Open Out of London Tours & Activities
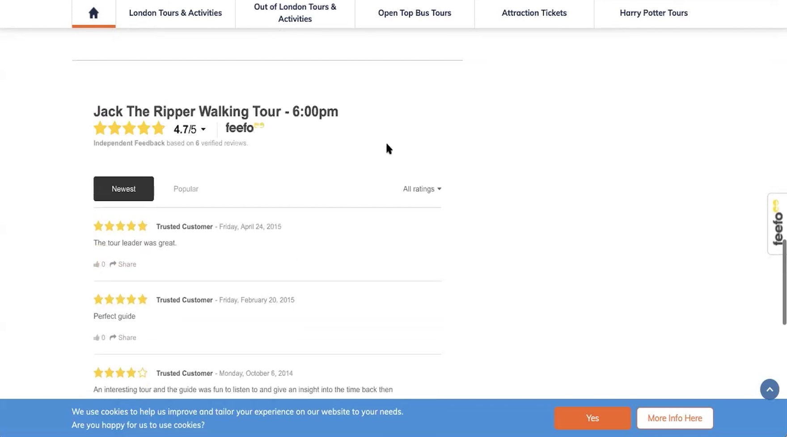 click(x=295, y=13)
